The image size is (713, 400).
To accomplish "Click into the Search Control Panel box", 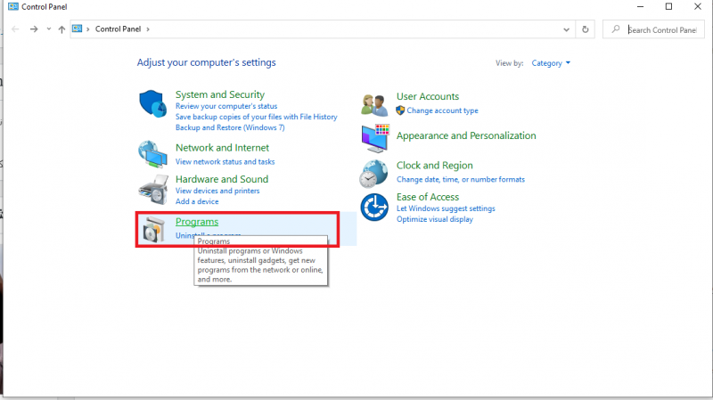I will (x=660, y=29).
